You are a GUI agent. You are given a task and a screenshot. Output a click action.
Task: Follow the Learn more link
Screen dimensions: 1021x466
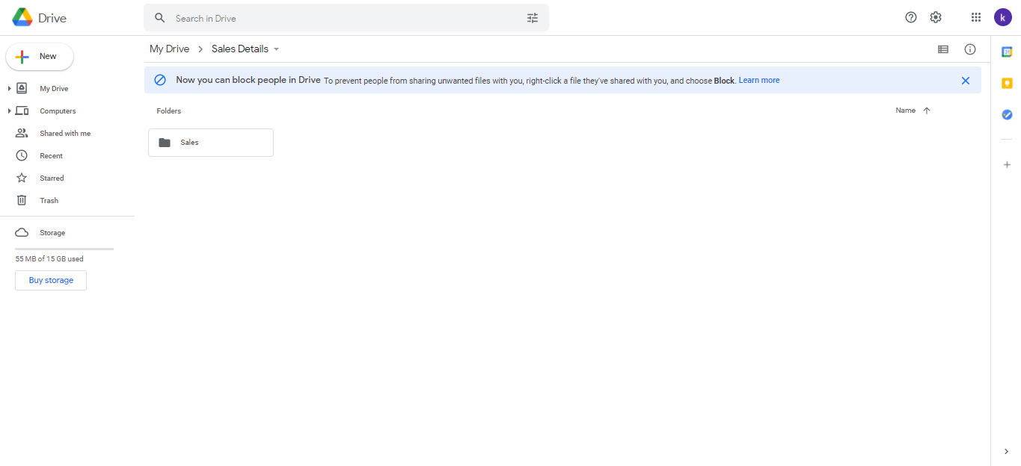[758, 81]
